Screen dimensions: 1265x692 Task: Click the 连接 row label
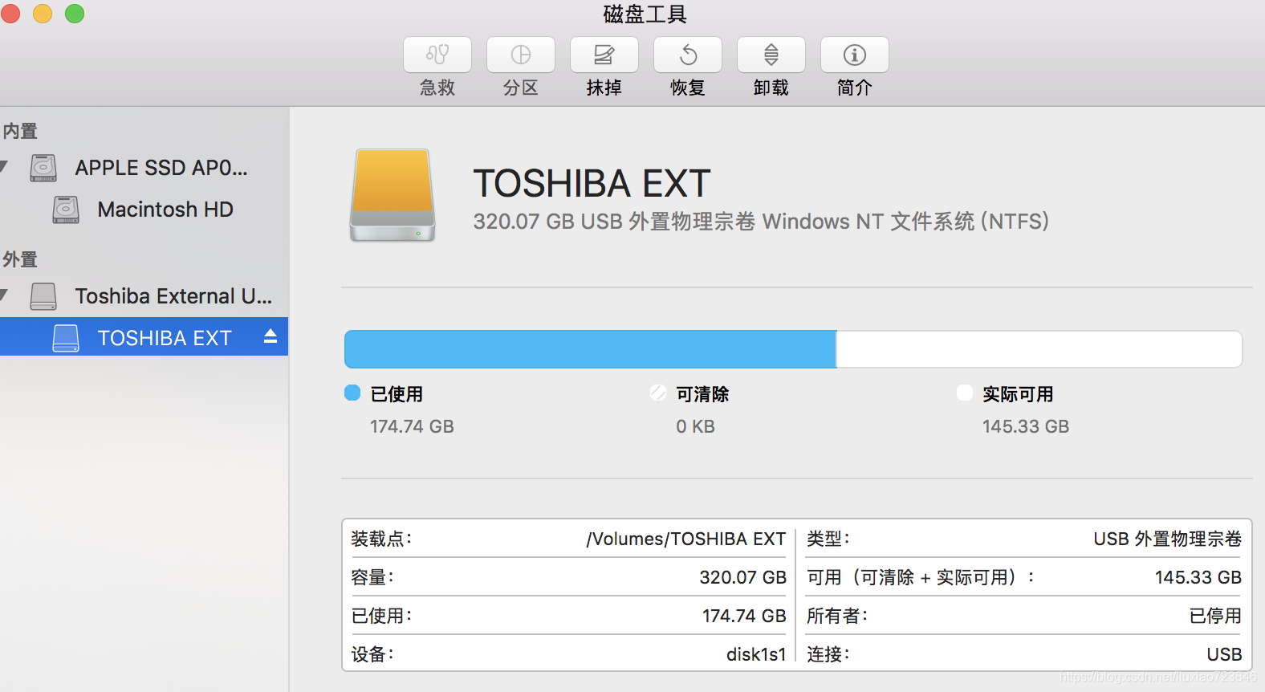pyautogui.click(x=828, y=654)
